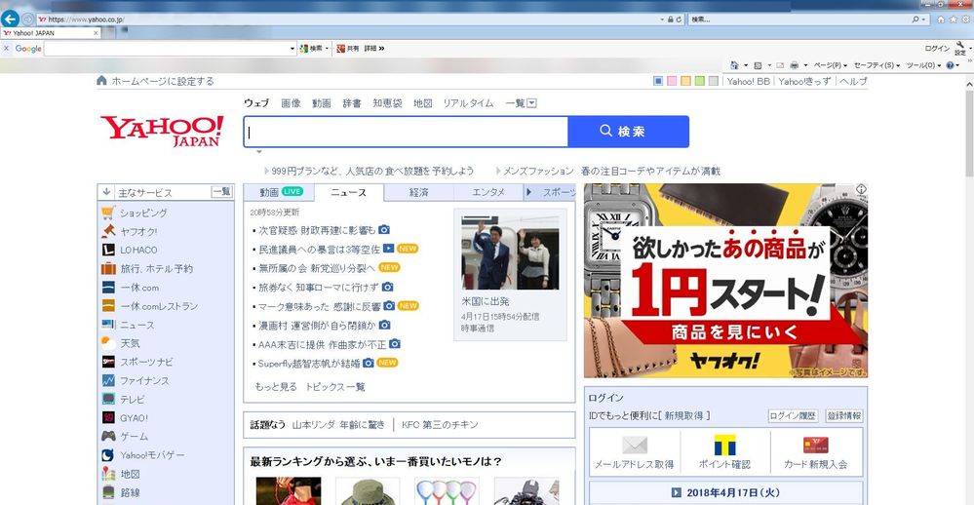
Task: Expand the セーフティ(S) command menu
Action: [x=877, y=65]
